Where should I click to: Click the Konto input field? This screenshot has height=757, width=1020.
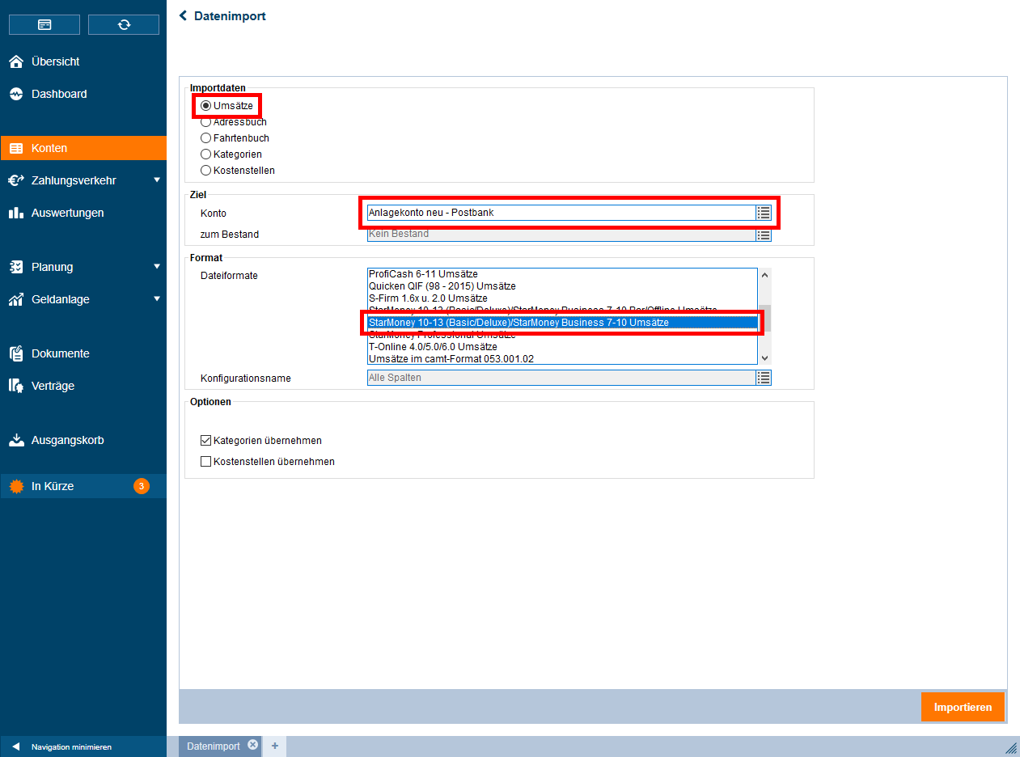(561, 213)
